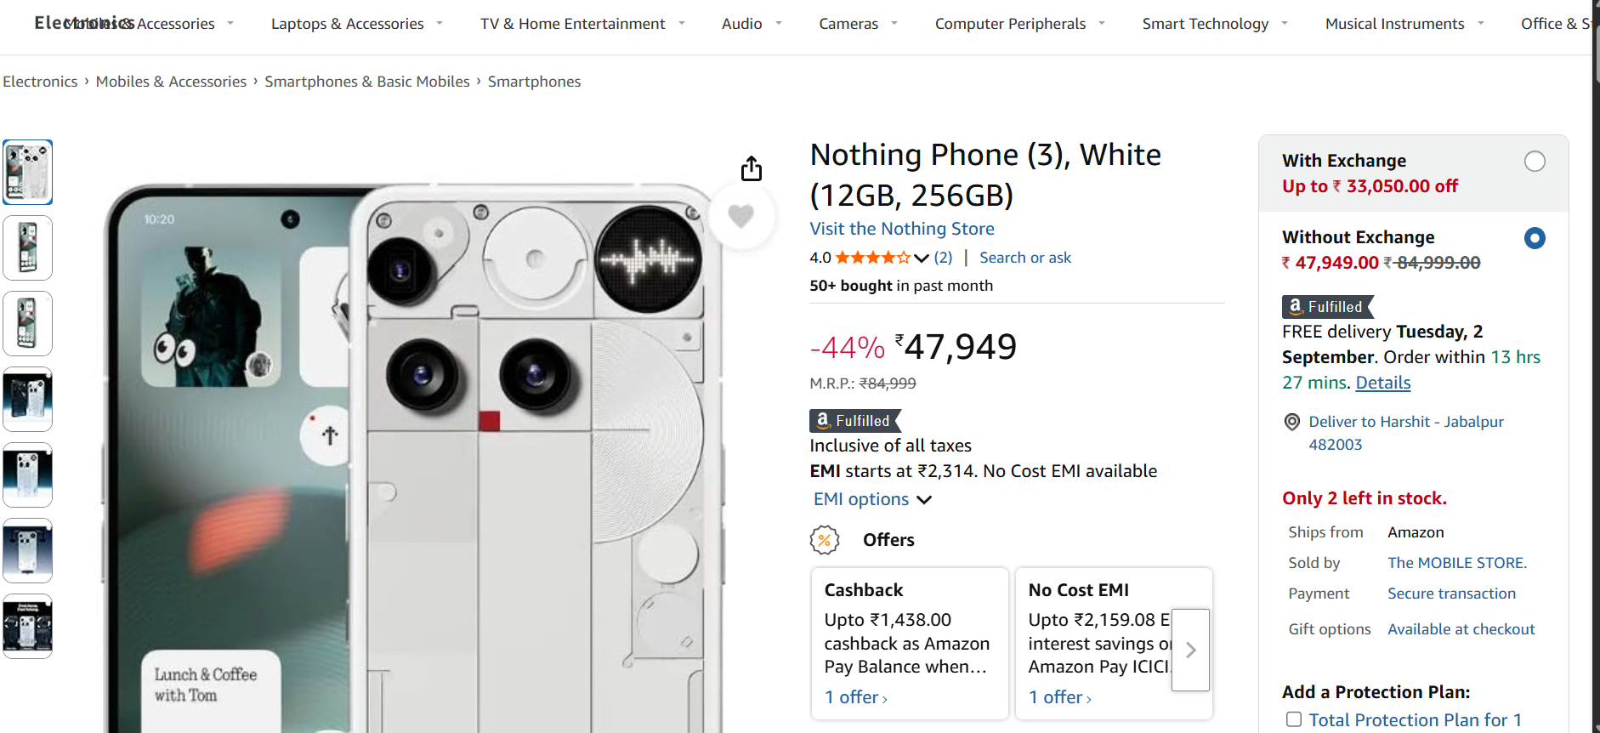
Task: Expand EMI options dropdown
Action: coord(872,499)
